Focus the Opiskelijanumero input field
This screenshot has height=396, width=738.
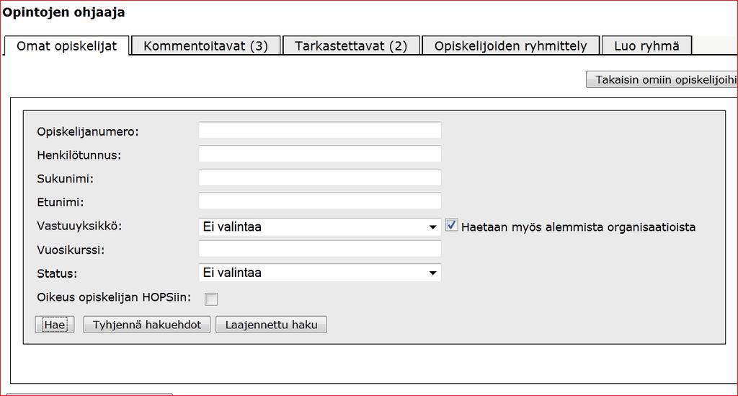coord(319,131)
